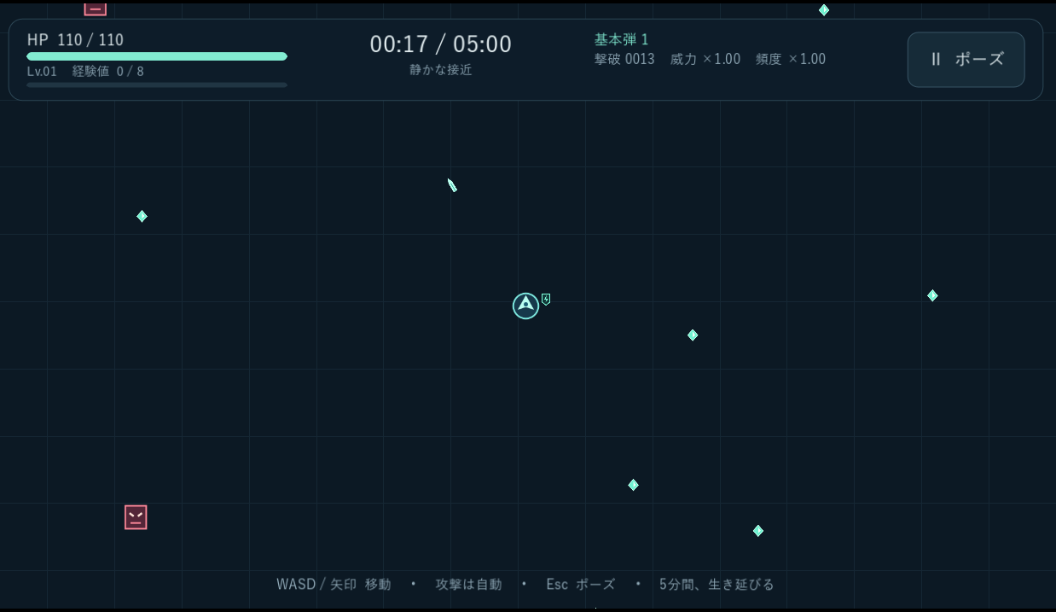
Task: Click the empty 経験値 experience bar
Action: (x=157, y=85)
